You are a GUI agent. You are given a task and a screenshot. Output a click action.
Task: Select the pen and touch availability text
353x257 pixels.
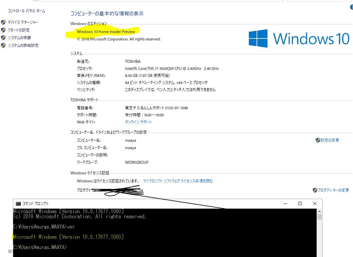[x=170, y=90]
